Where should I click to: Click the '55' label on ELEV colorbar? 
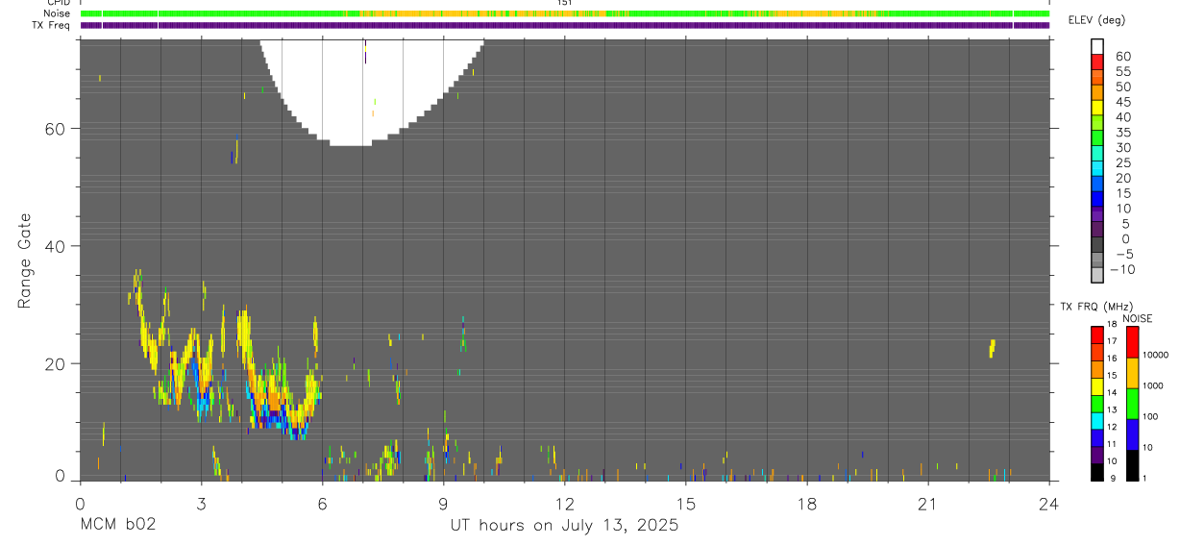pyautogui.click(x=1122, y=72)
